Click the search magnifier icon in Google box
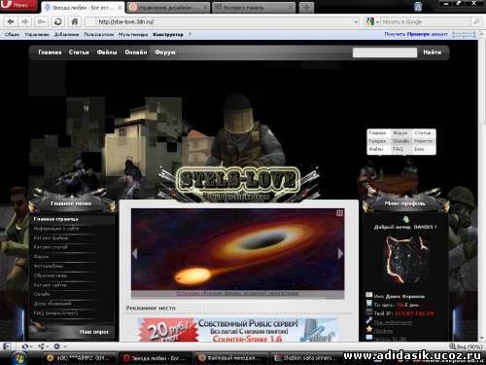The width and height of the screenshot is (486, 365). [476, 21]
